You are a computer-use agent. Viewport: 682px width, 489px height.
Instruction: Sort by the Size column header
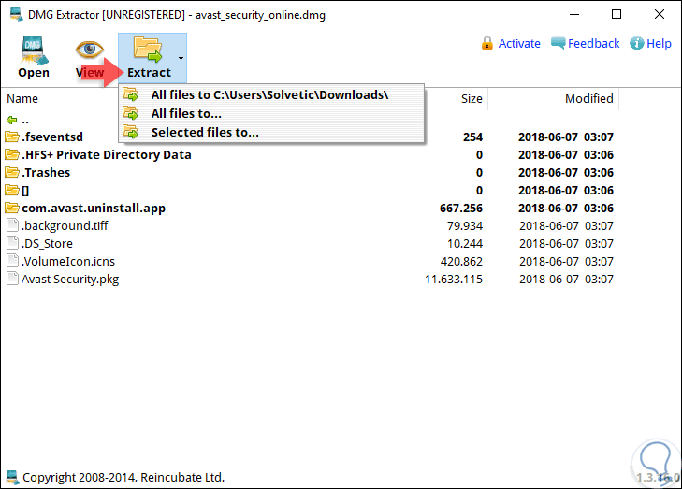click(x=472, y=99)
